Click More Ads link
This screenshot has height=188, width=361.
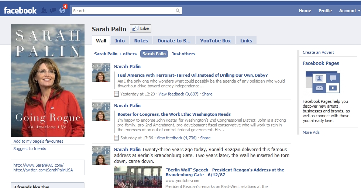pos(311,132)
